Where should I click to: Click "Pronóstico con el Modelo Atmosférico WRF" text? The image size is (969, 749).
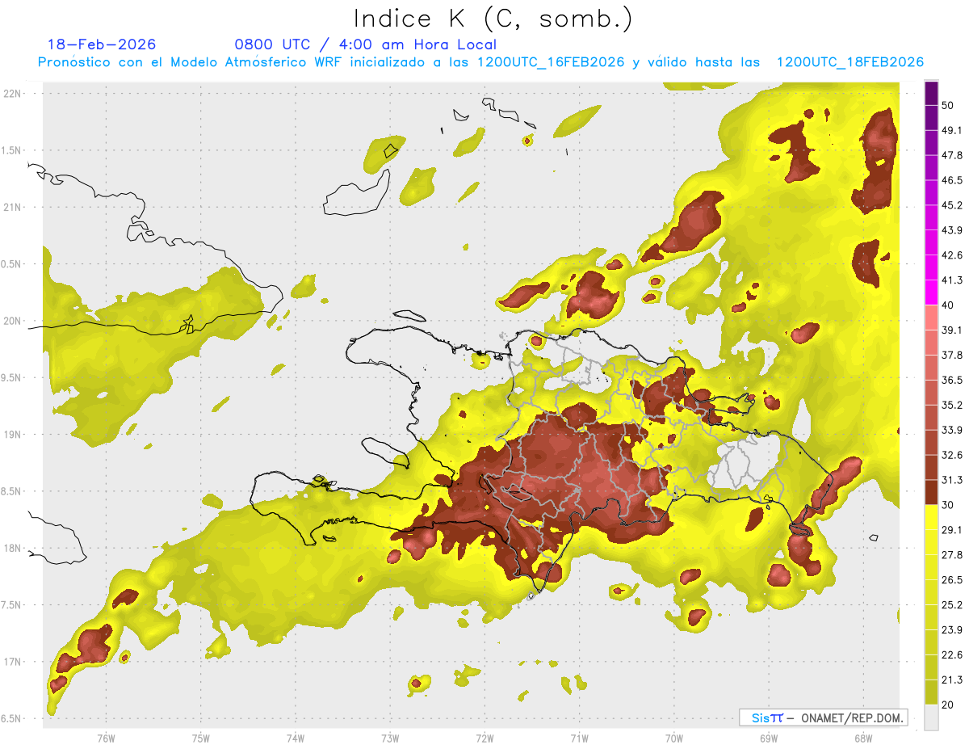191,62
